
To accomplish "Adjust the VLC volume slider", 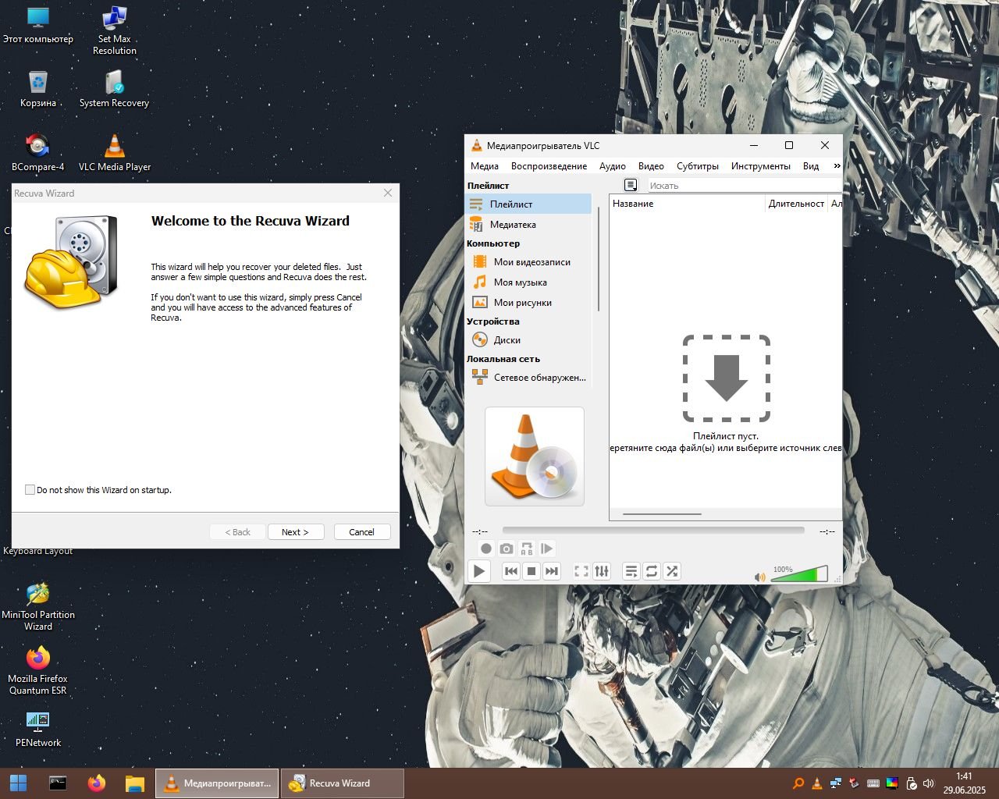I will point(798,575).
